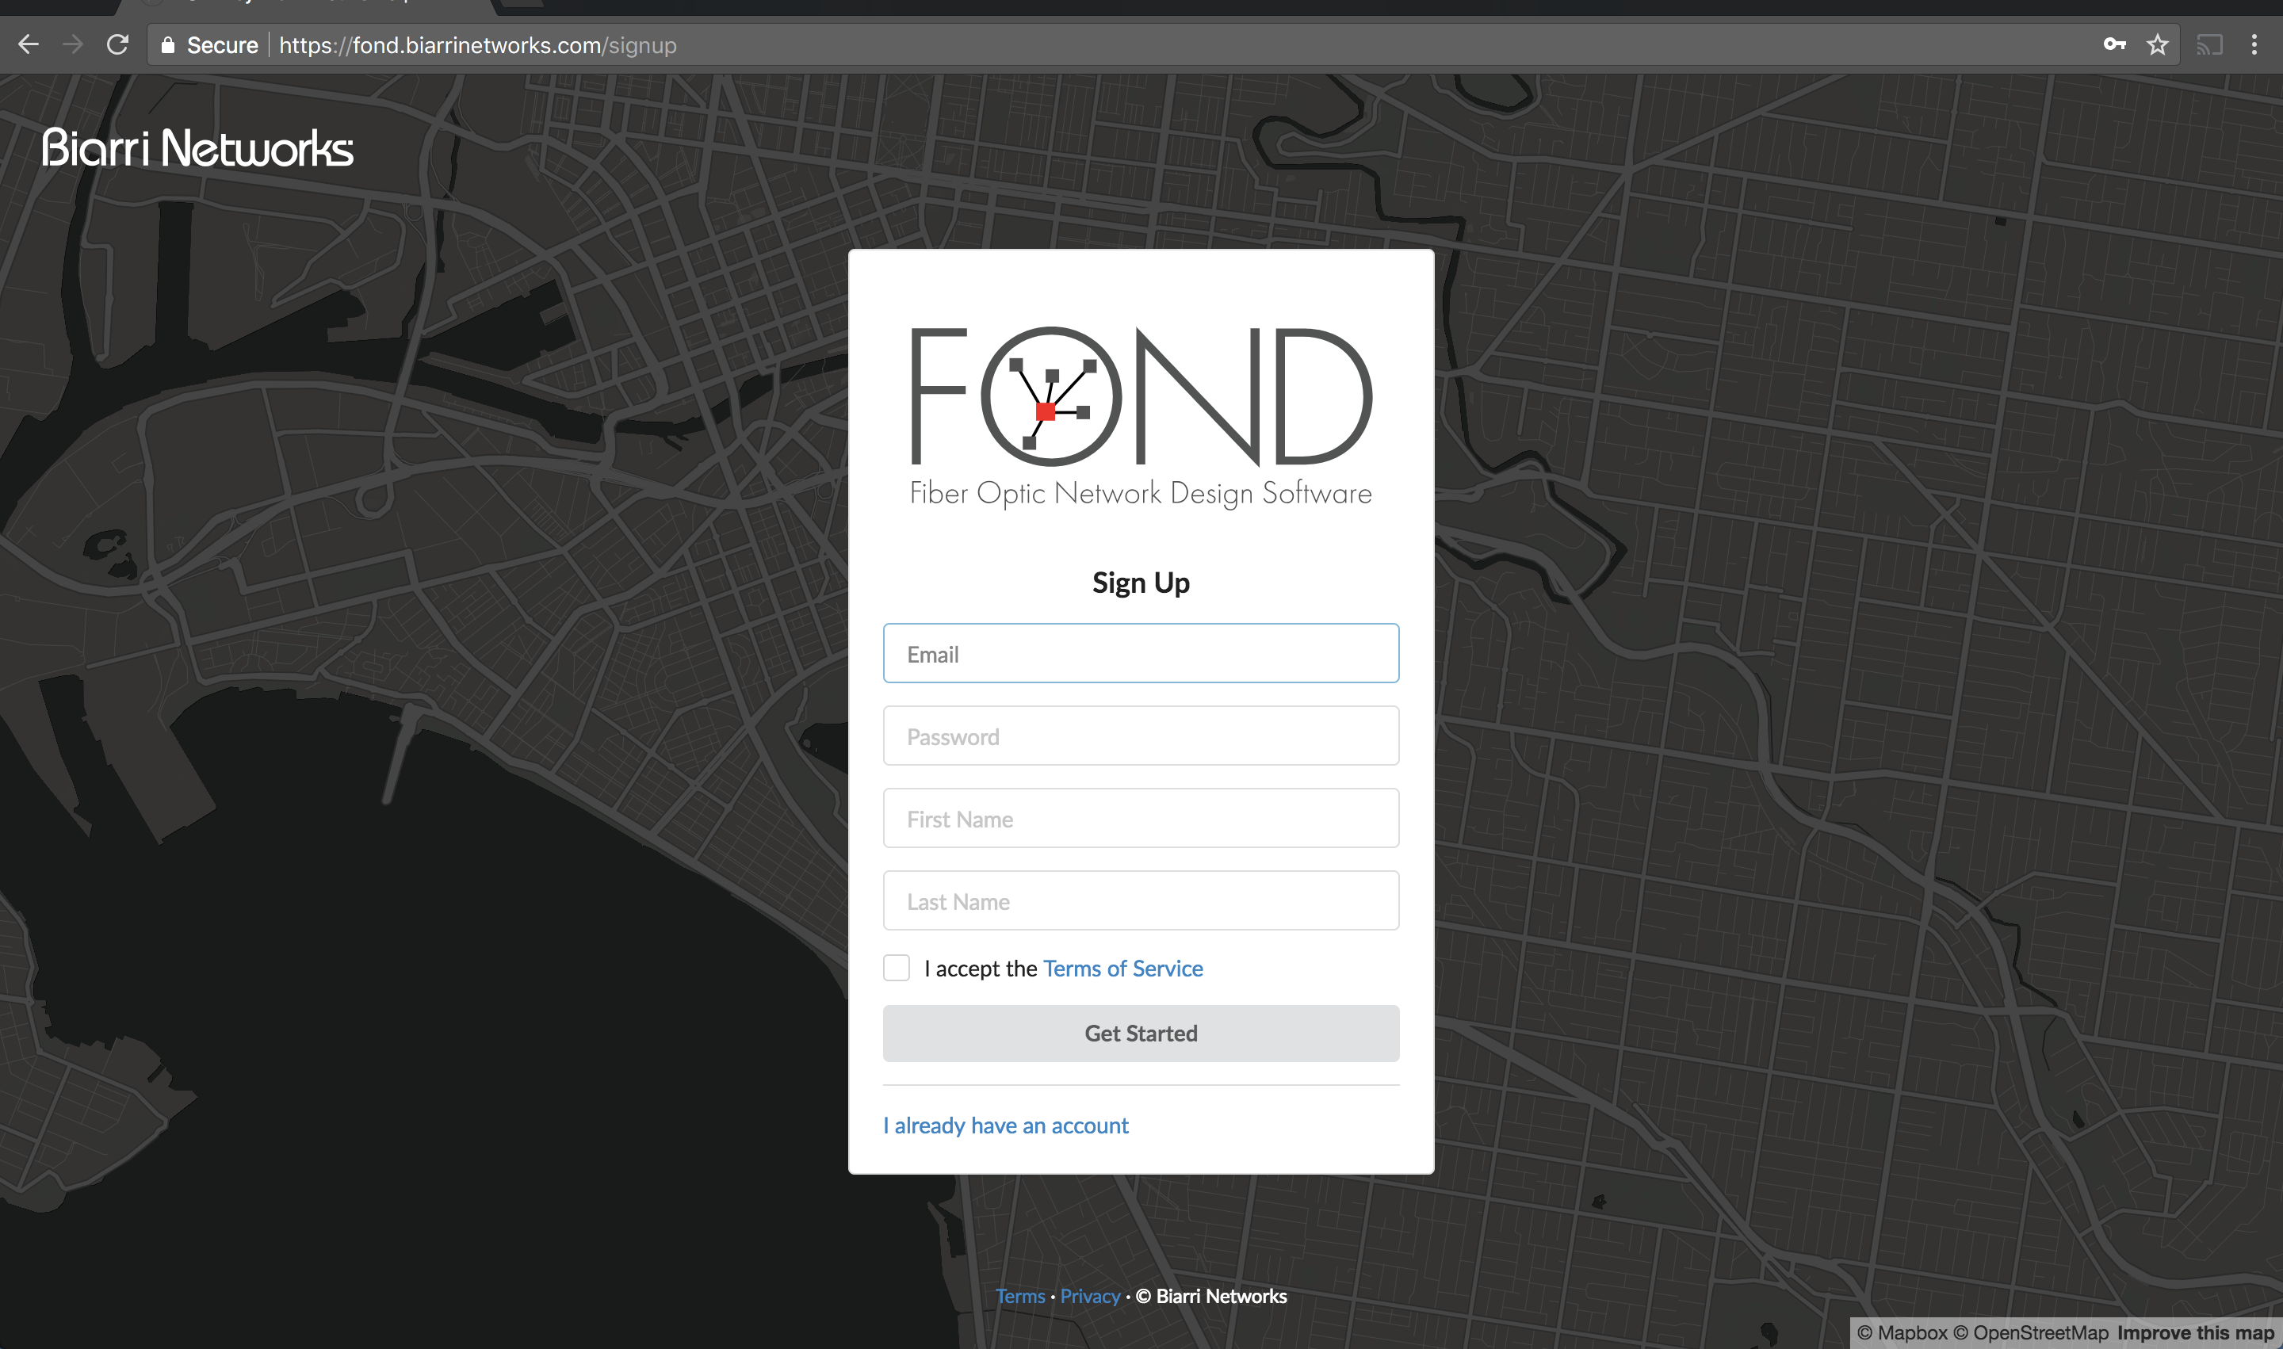
Task: Go back using the browser back arrow
Action: tap(29, 44)
